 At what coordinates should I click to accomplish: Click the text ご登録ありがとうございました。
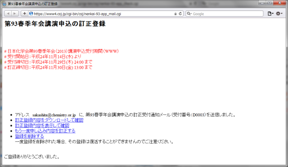click(x=32, y=157)
